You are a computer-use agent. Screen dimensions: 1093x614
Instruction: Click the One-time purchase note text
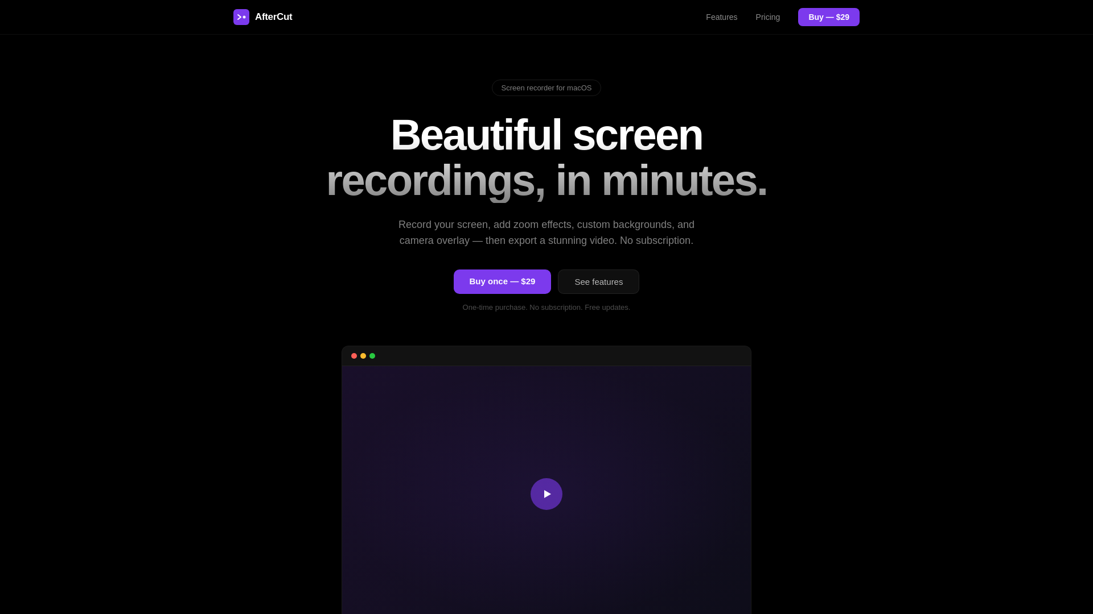[546, 308]
